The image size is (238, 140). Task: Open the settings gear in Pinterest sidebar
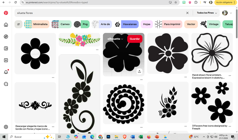coord(6,127)
